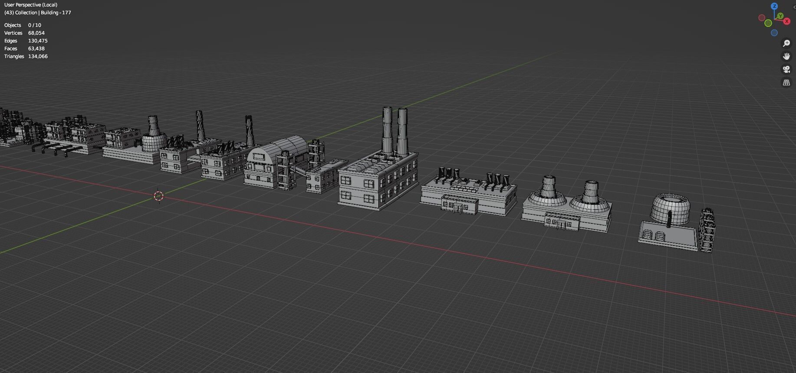Click the "User Perspective (Local)" overlay text
The image size is (796, 373).
tap(31, 5)
